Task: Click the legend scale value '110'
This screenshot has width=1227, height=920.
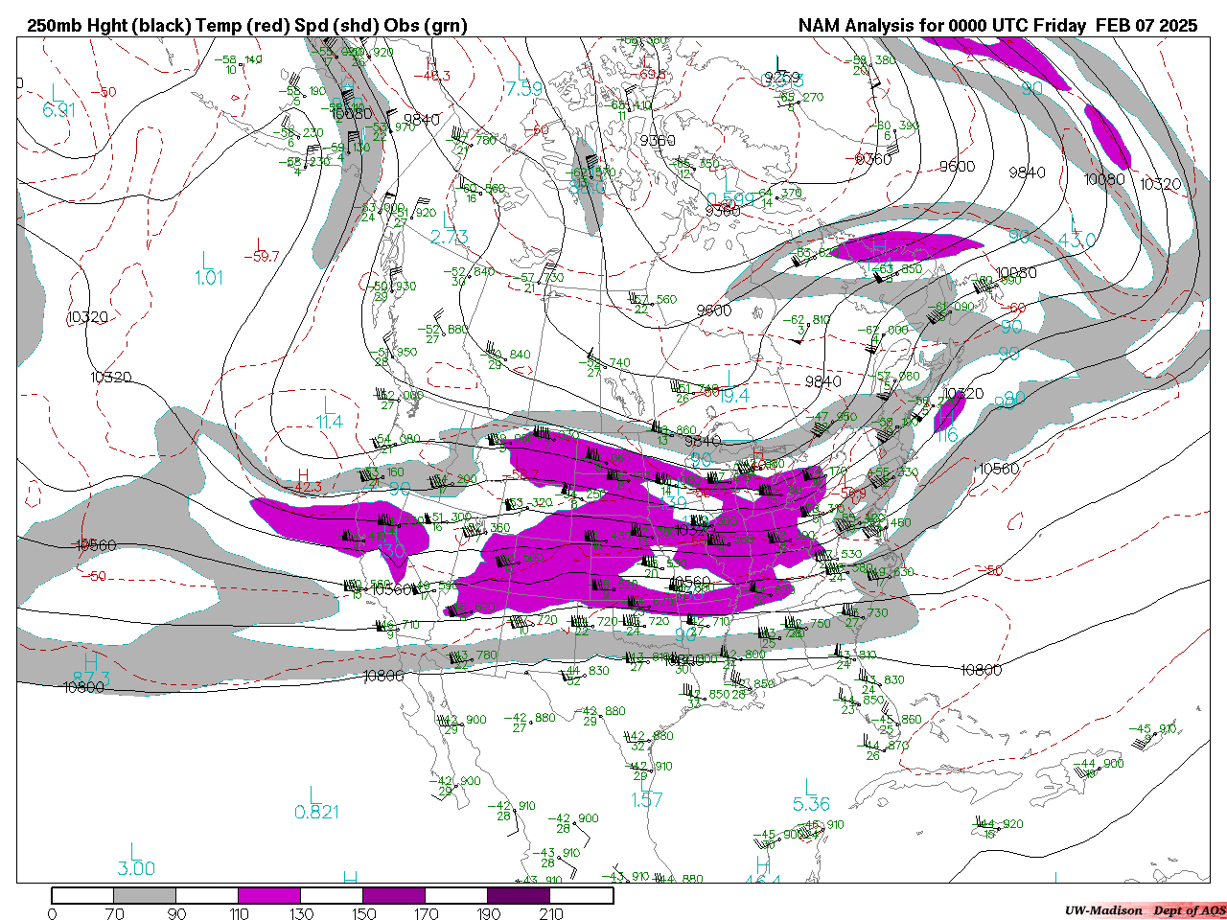Action: [240, 913]
